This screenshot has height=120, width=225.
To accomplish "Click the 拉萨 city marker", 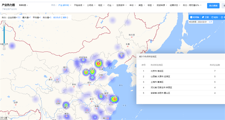I will tap(16, 105).
